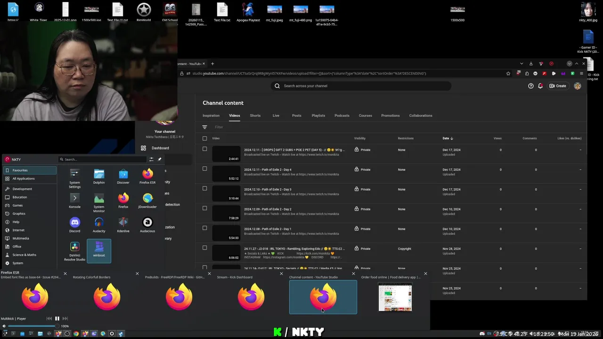Open the Collaborations tab
The height and width of the screenshot is (339, 603).
421,115
